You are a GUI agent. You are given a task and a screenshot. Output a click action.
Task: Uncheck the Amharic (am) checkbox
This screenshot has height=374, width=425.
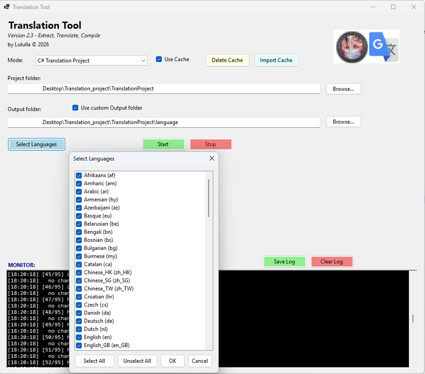79,184
